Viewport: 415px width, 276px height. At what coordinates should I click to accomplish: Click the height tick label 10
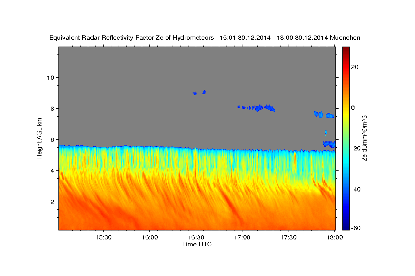51,77
